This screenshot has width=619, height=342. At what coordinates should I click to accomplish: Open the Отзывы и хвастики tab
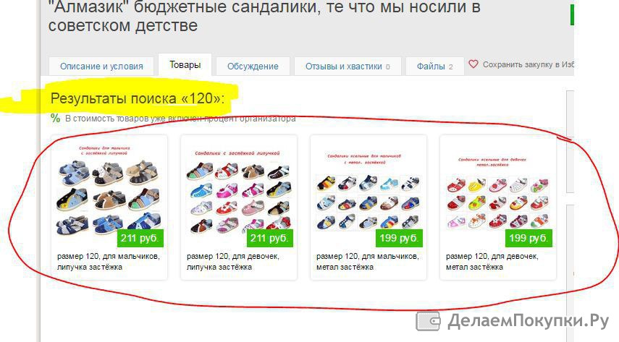pos(348,67)
